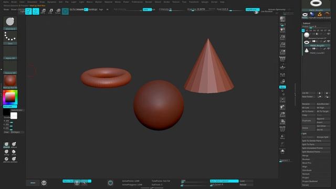Open the Preferences menu
Viewport: 336px width, 189px height.
(137, 2)
